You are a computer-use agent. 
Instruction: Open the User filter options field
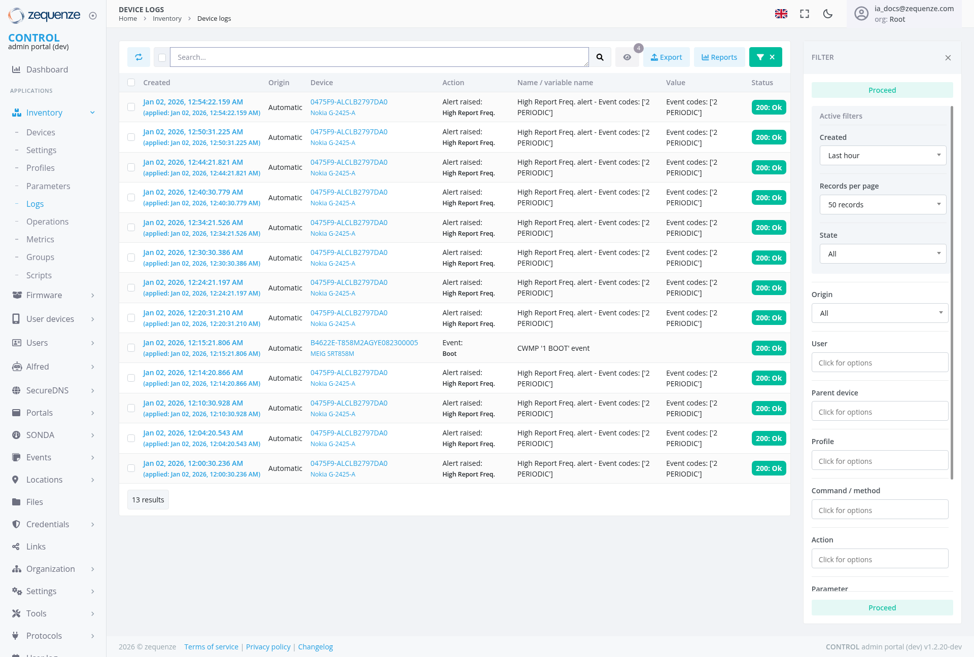click(880, 362)
